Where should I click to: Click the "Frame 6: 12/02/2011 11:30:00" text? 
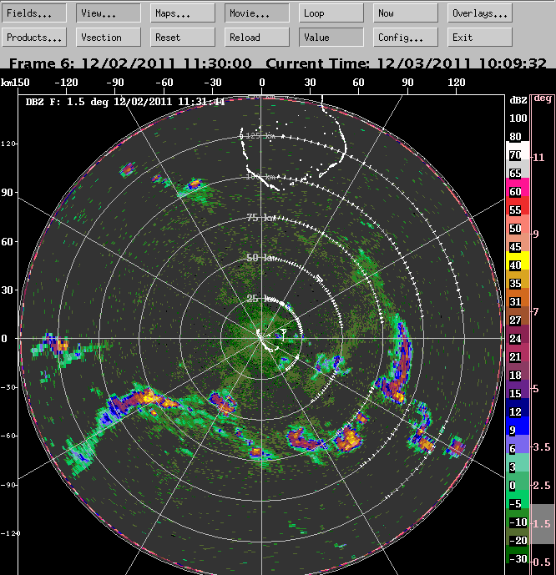point(130,63)
